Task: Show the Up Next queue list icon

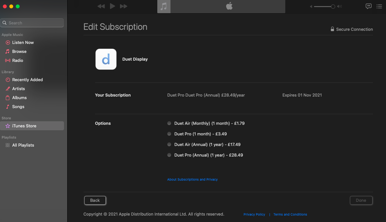Action: point(379,6)
